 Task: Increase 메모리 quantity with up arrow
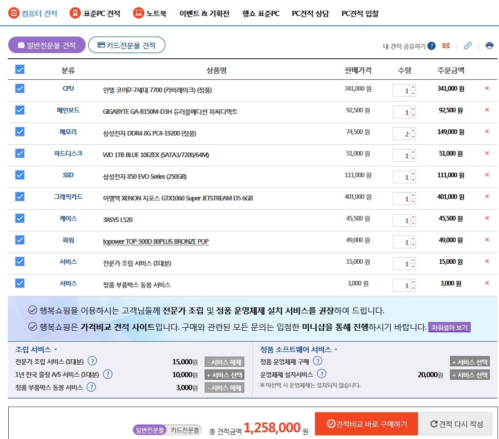point(413,131)
